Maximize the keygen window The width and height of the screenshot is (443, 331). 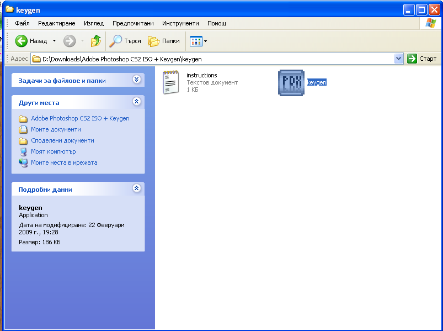[x=421, y=10]
